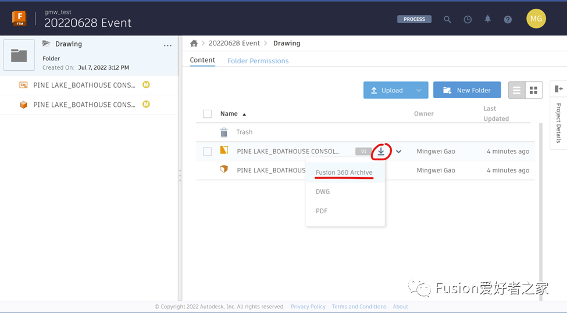567x313 pixels.
Task: Click the vertical list scrollbar
Action: [x=541, y=211]
